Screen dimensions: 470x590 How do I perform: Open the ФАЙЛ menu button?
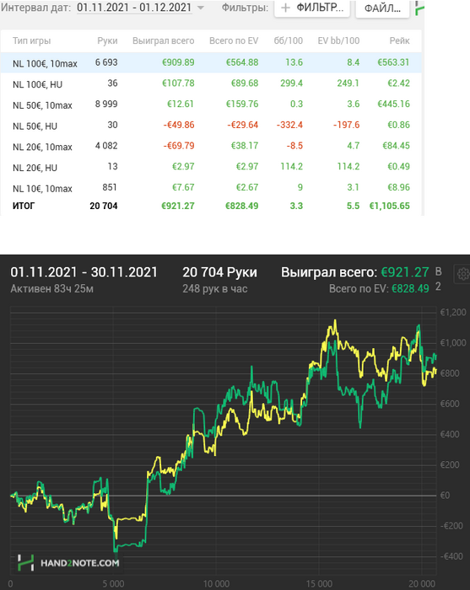point(382,8)
